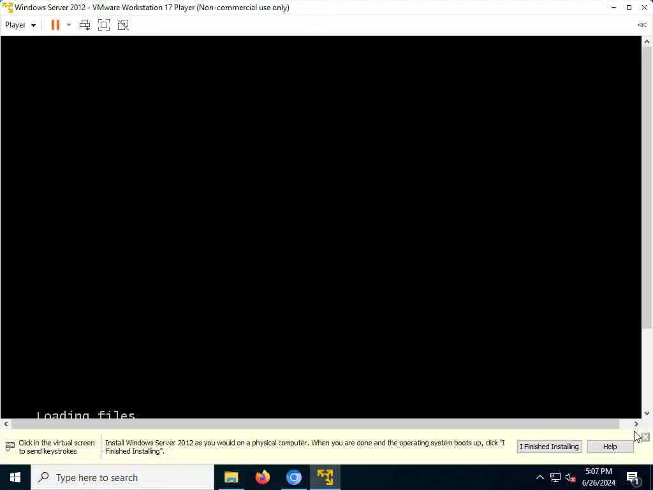The image size is (653, 490).
Task: Launch Firefox from the taskbar
Action: click(x=262, y=477)
